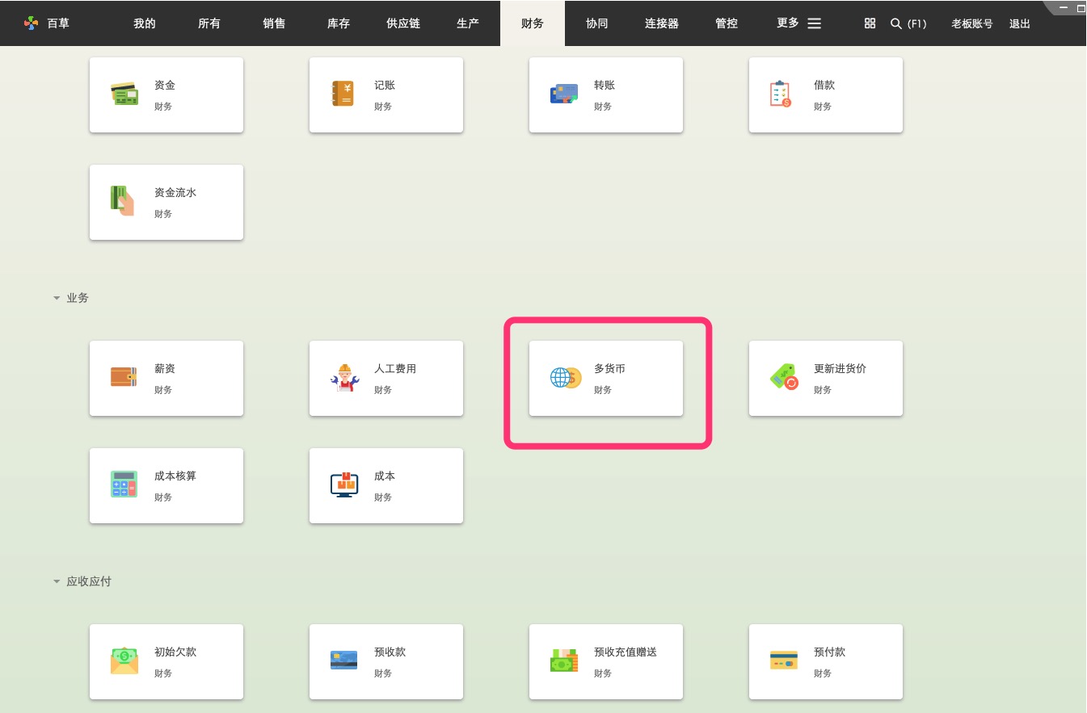Click 退出 to log out
1087x713 pixels.
click(x=1020, y=23)
